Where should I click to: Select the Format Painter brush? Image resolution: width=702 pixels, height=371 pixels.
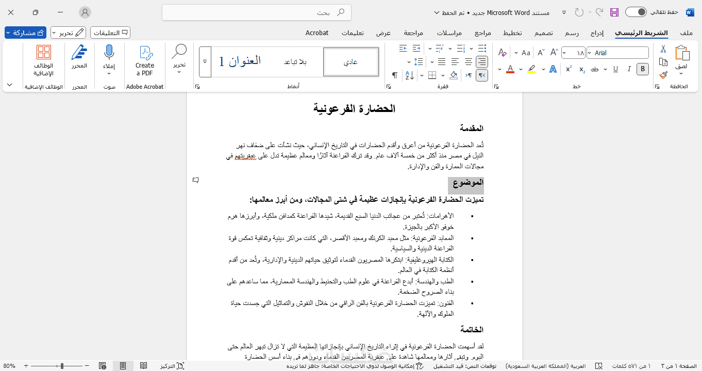point(663,75)
